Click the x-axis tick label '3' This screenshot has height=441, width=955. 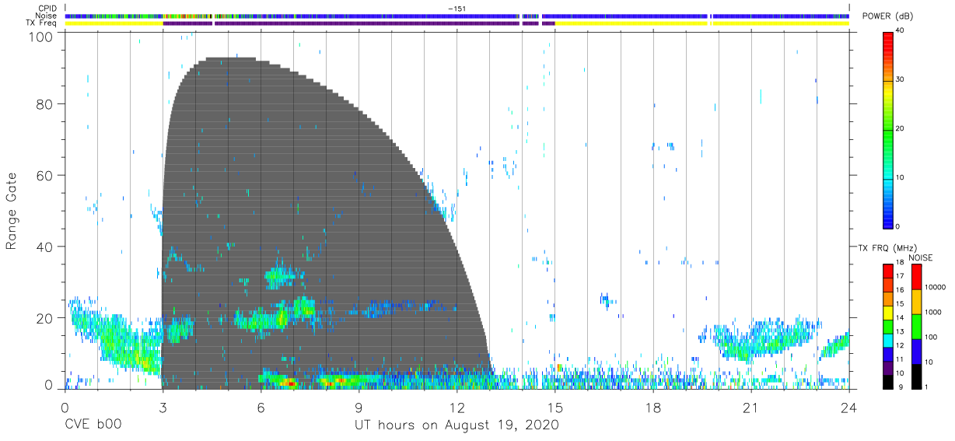point(163,407)
